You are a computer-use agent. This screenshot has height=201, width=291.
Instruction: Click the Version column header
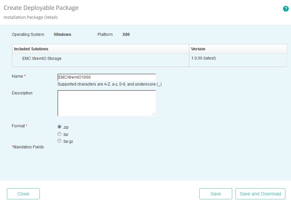click(197, 49)
